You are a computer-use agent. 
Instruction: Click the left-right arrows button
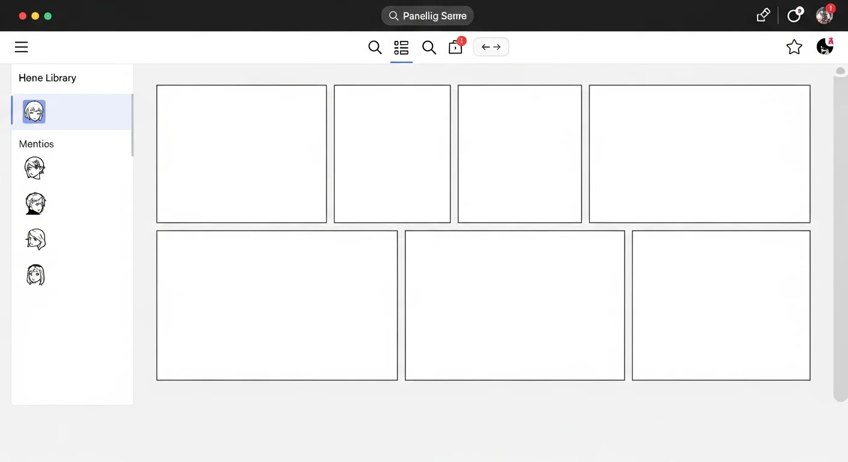[x=491, y=47]
